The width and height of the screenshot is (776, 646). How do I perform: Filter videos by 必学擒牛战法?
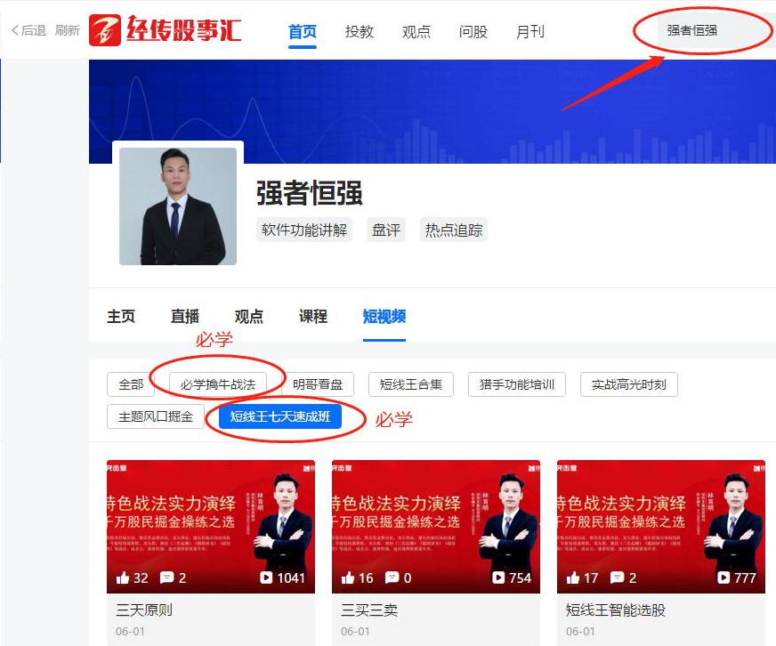[x=218, y=384]
